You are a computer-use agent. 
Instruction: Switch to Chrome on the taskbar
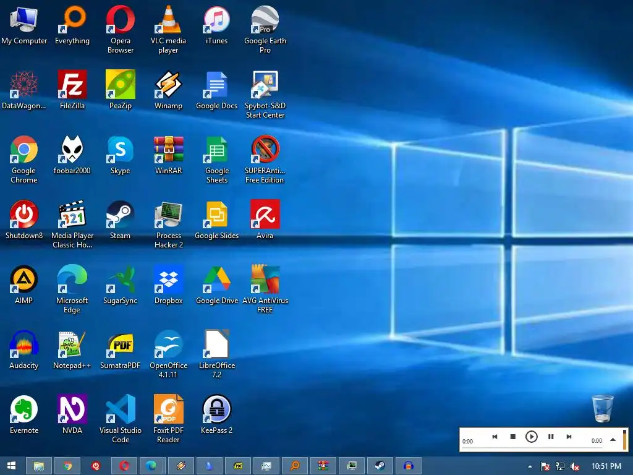[67, 466]
